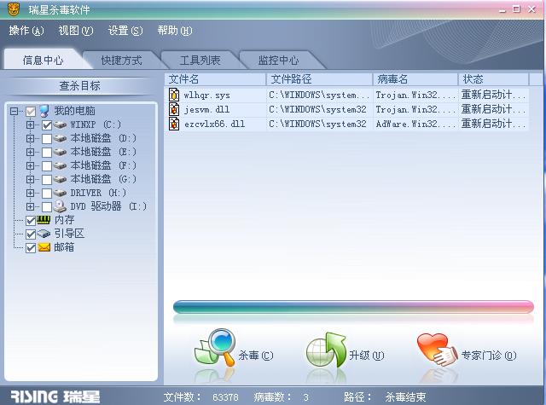This screenshot has height=405, width=546.
Task: Expand the 本地磁盘 (E:) node
Action: [31, 152]
